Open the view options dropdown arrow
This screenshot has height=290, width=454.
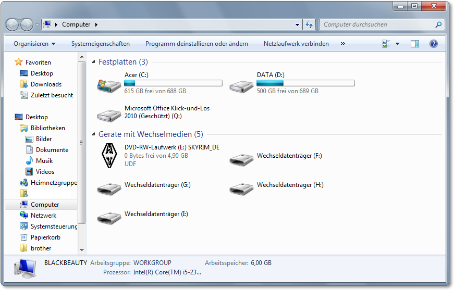[397, 44]
